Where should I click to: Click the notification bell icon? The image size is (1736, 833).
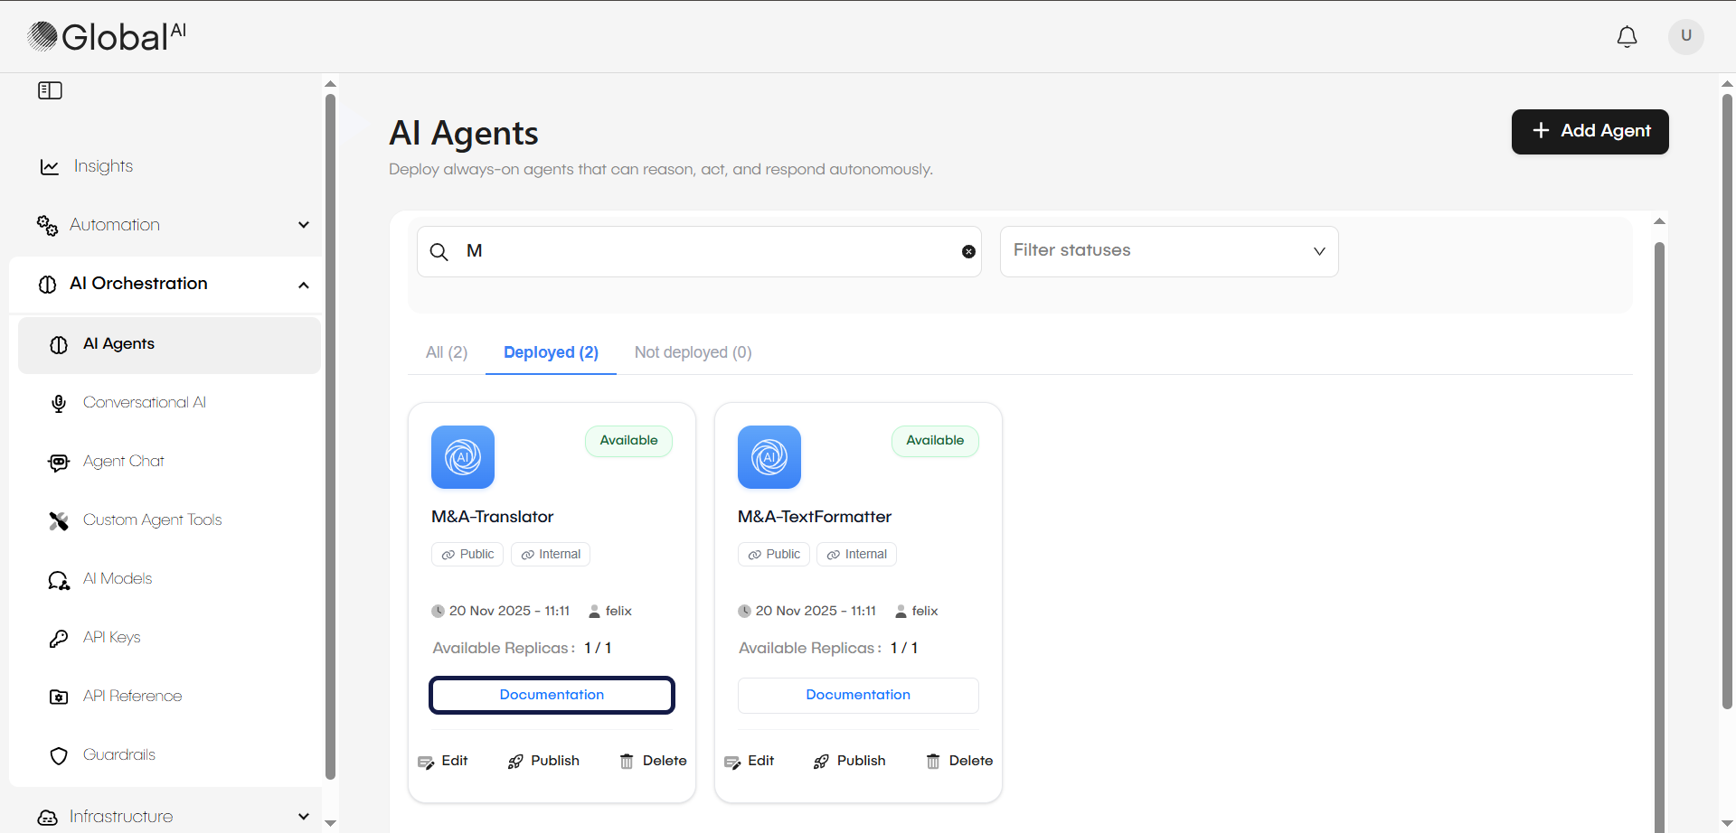[1627, 37]
